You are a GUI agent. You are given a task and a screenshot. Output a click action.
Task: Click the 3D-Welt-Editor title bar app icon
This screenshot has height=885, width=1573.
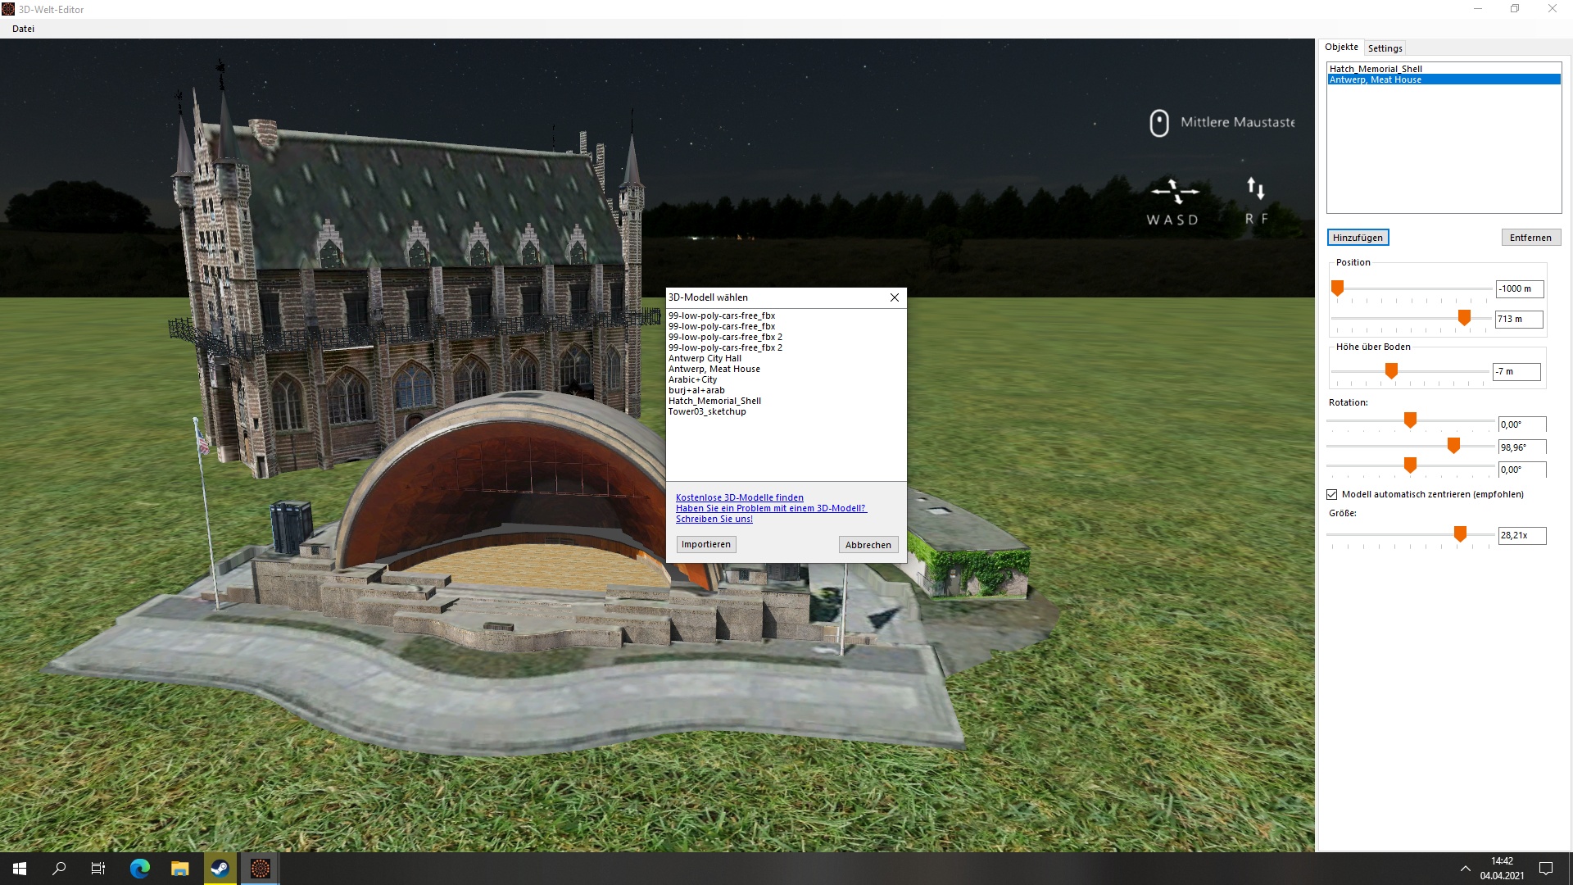[8, 9]
